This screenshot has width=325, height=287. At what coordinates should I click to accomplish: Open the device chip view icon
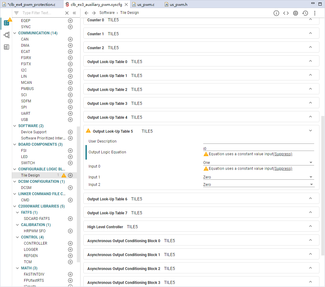pyautogui.click(x=295, y=13)
